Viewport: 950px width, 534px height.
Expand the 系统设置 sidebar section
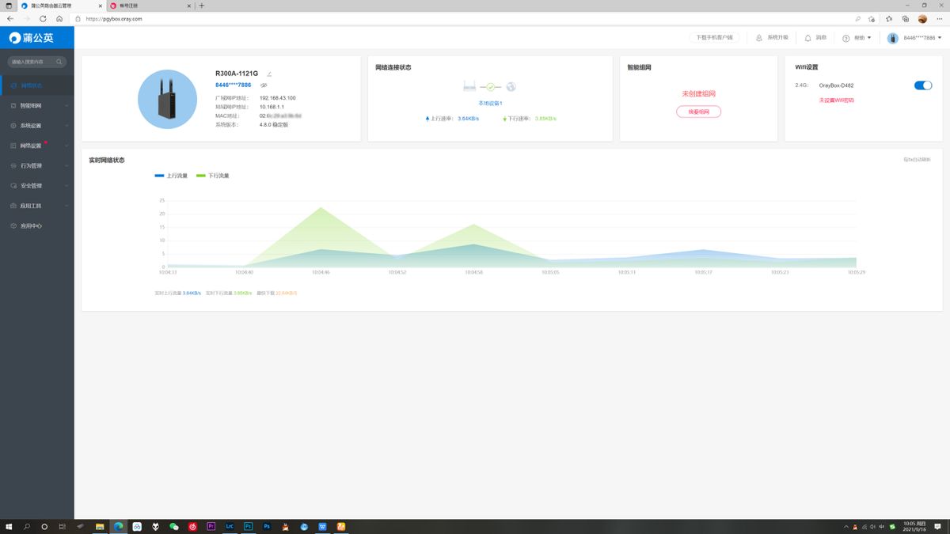pos(36,126)
